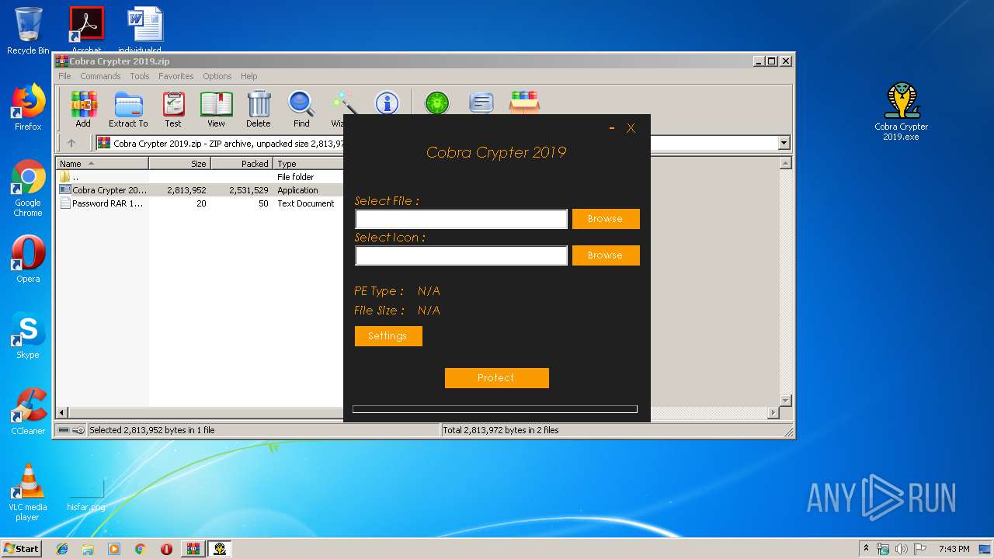Click Cobra Crypter taskbar button

click(x=220, y=549)
